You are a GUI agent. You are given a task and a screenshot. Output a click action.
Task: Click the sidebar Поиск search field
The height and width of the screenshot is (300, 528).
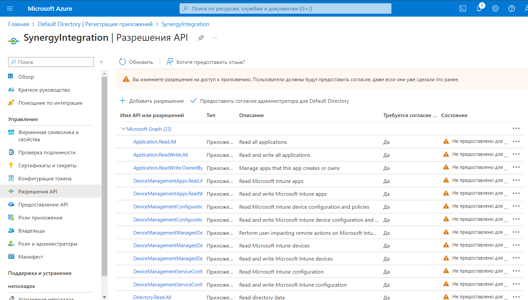pyautogui.click(x=51, y=62)
